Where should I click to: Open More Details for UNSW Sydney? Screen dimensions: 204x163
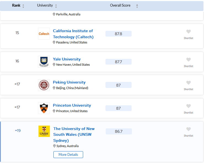68,154
